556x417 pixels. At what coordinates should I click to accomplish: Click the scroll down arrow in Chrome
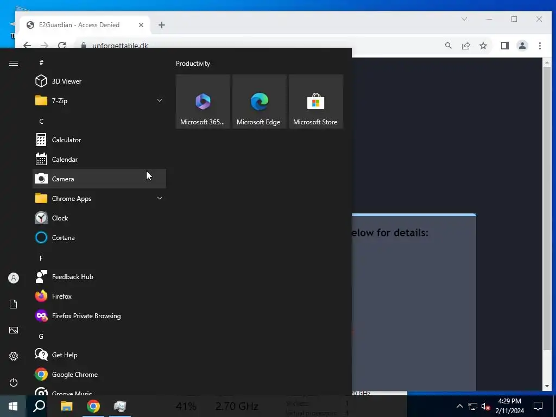(547, 386)
